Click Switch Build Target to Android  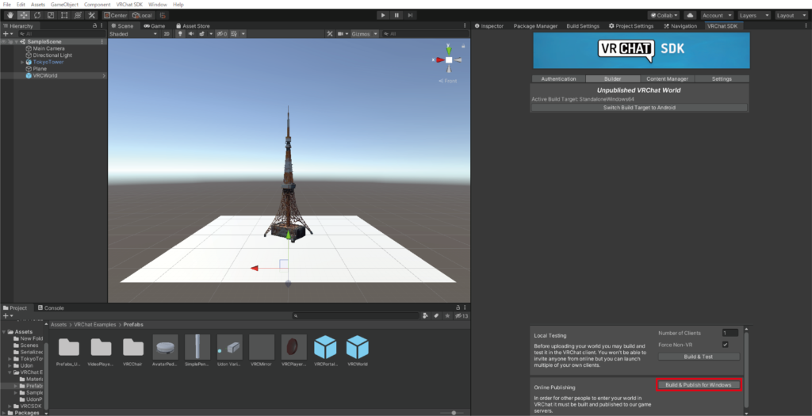(639, 108)
